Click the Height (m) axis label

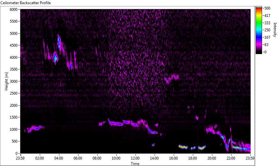[7, 81]
